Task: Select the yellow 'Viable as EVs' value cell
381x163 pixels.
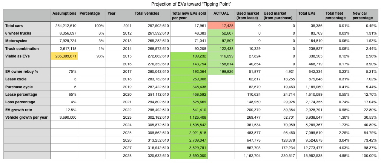Action: tap(65, 56)
